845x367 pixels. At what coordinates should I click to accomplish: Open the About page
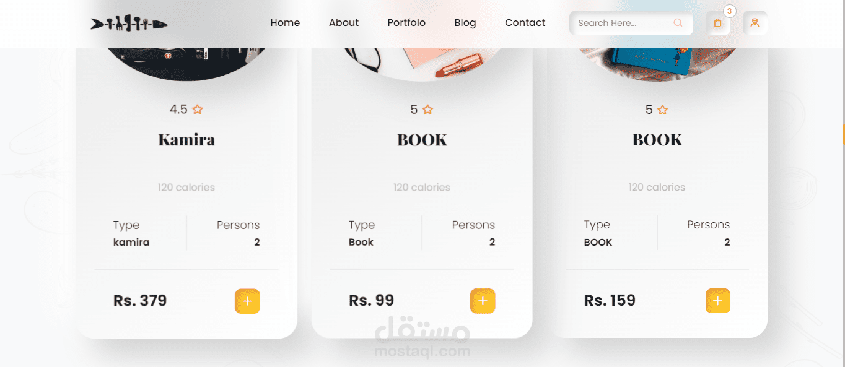click(x=344, y=23)
